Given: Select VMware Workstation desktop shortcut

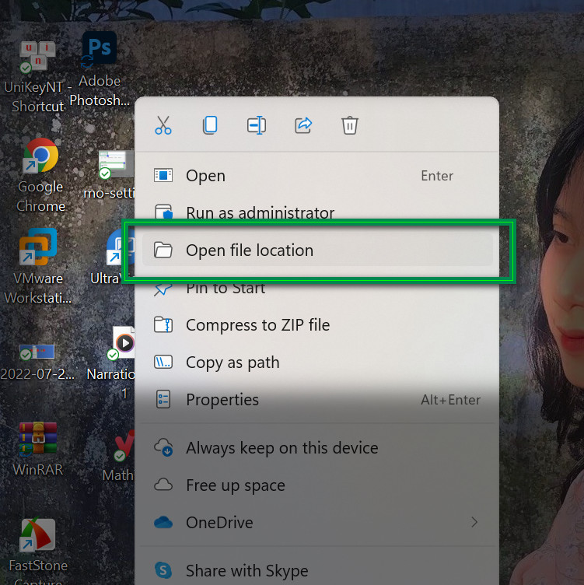Looking at the screenshot, I should pos(37,265).
